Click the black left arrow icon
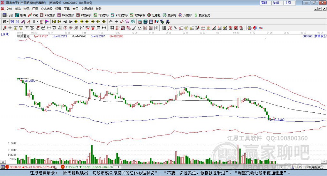The image size is (327, 176). (x=65, y=22)
